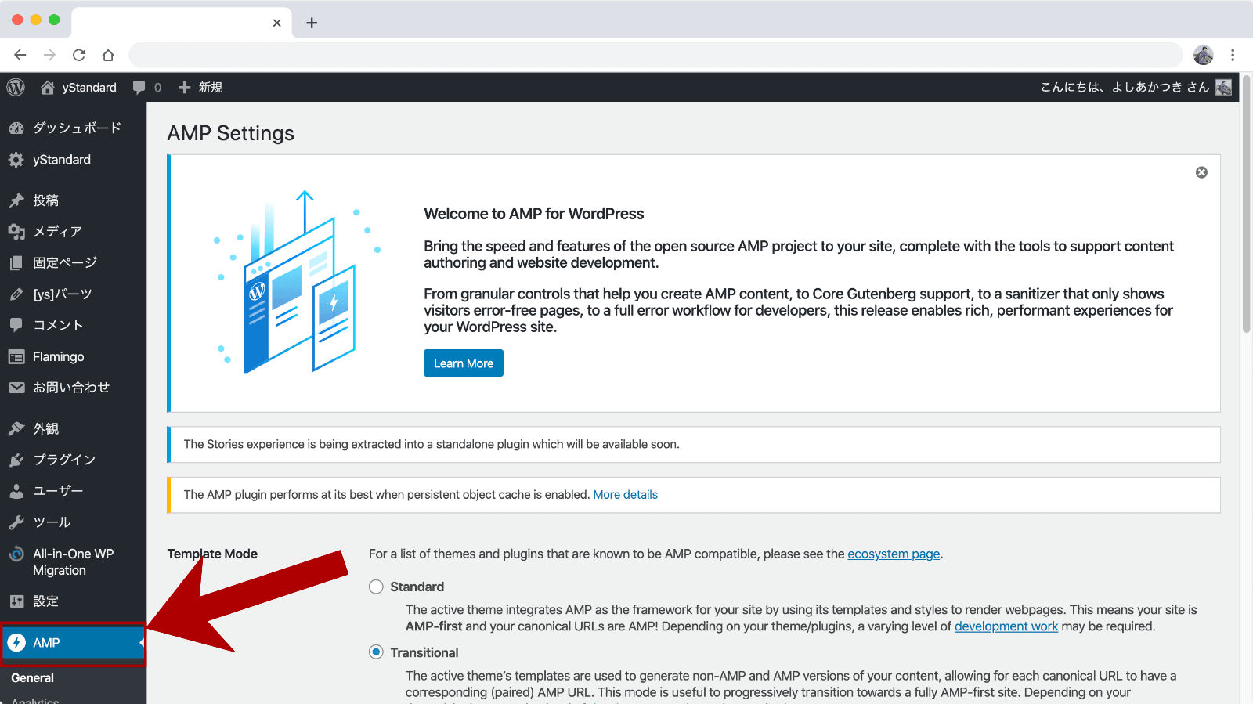This screenshot has width=1253, height=704.
Task: Click the コメント speech bubble icon
Action: click(x=16, y=325)
